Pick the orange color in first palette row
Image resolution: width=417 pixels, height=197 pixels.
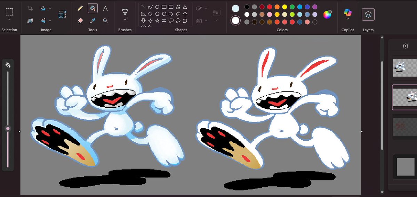(277, 7)
